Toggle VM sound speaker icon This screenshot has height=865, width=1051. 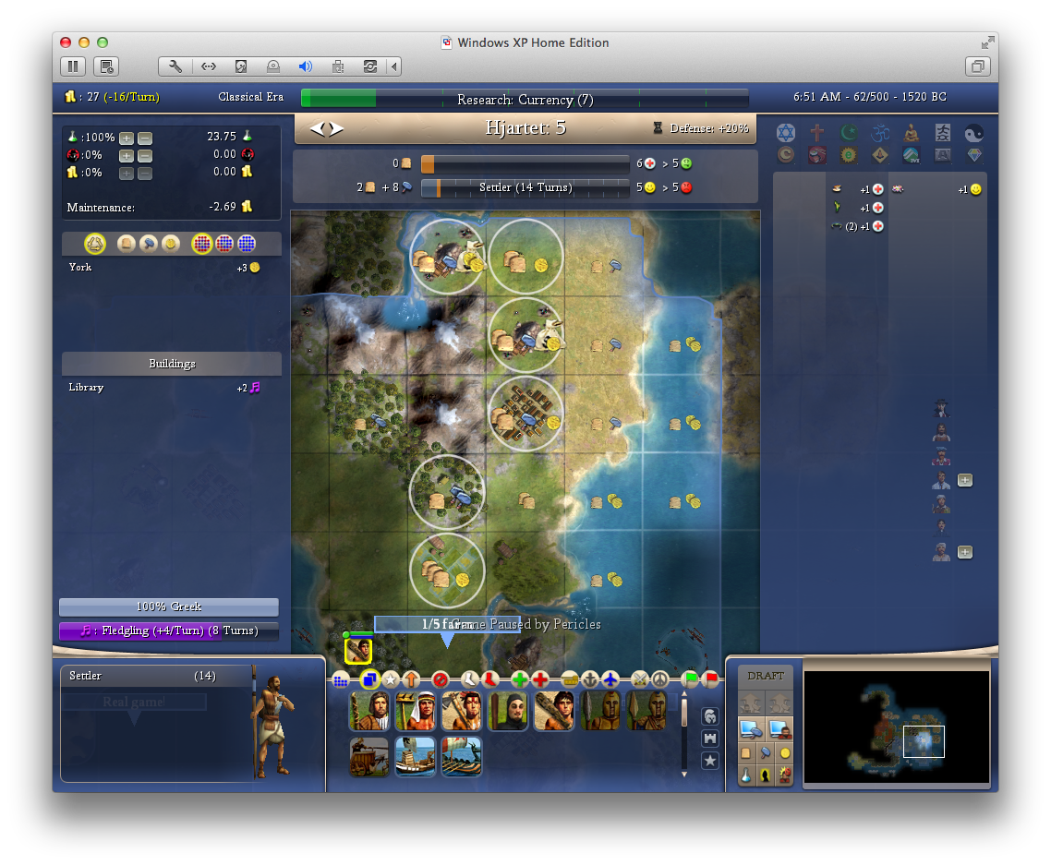pyautogui.click(x=306, y=66)
